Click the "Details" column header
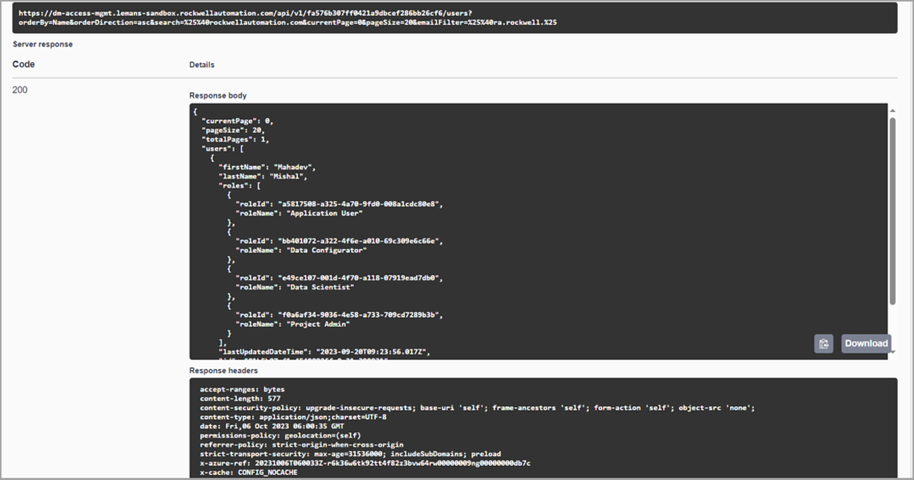Image resolution: width=914 pixels, height=480 pixels. pyautogui.click(x=201, y=65)
